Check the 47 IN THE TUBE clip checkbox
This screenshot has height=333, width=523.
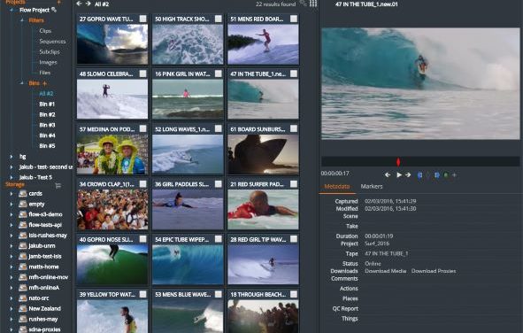click(x=294, y=74)
